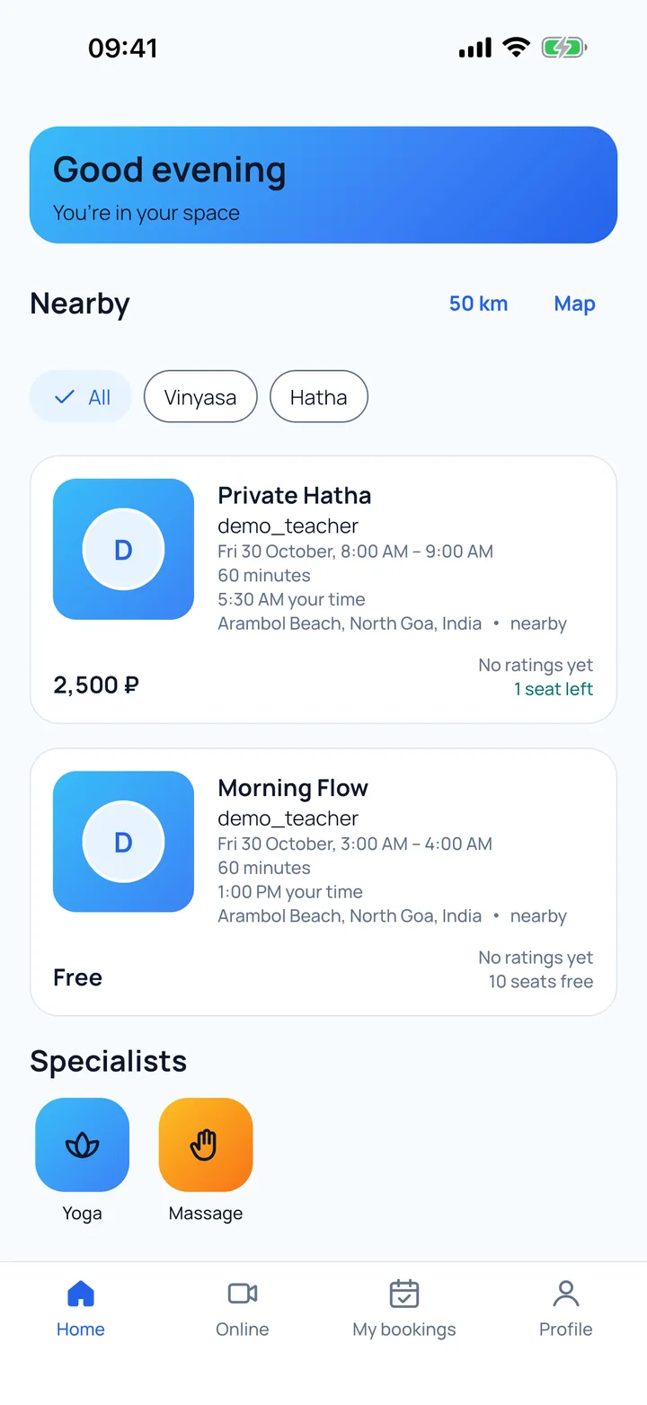
Task: Tap the Home house icon
Action: click(x=81, y=1294)
